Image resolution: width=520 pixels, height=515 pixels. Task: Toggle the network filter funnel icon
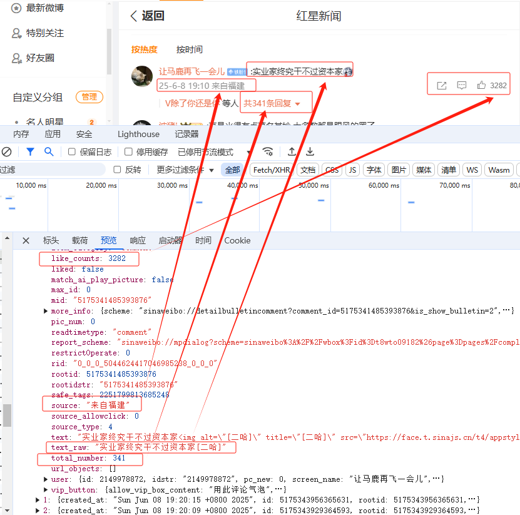tap(30, 152)
